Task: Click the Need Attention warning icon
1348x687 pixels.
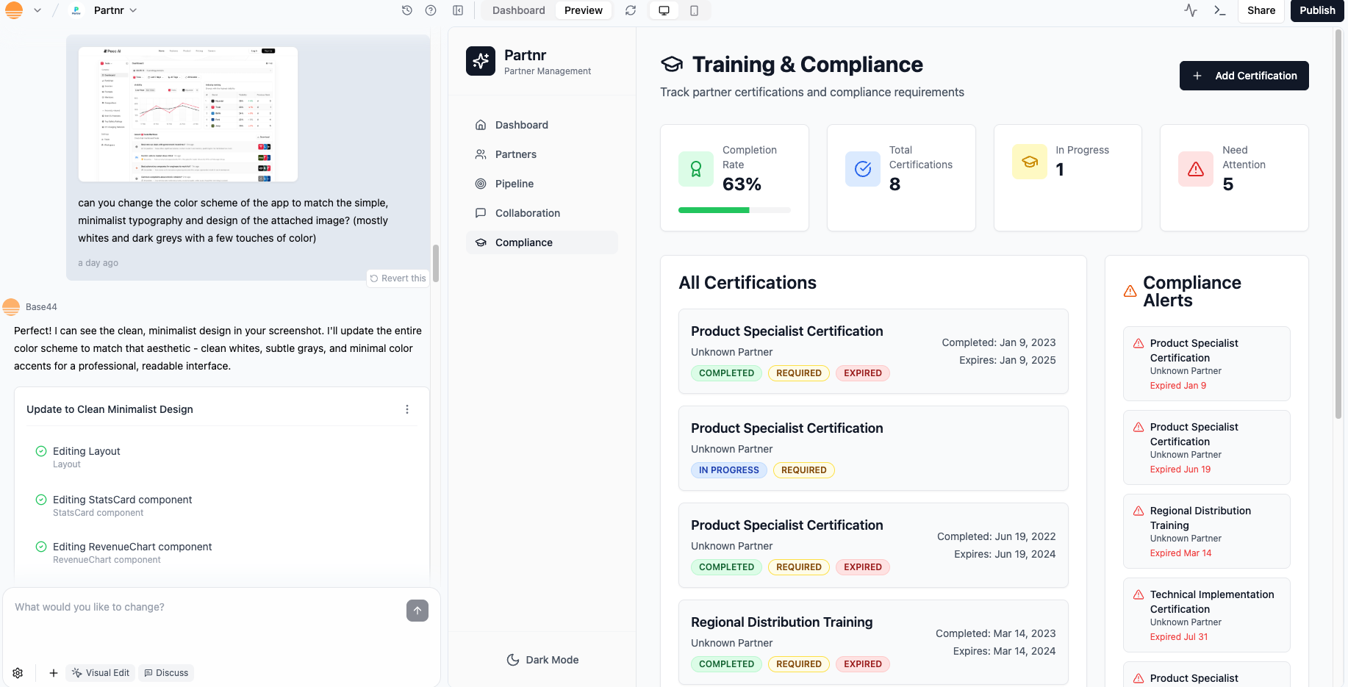Action: pyautogui.click(x=1196, y=169)
